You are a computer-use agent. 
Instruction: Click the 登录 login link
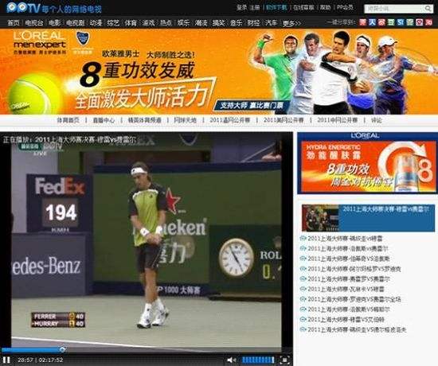[241, 7]
